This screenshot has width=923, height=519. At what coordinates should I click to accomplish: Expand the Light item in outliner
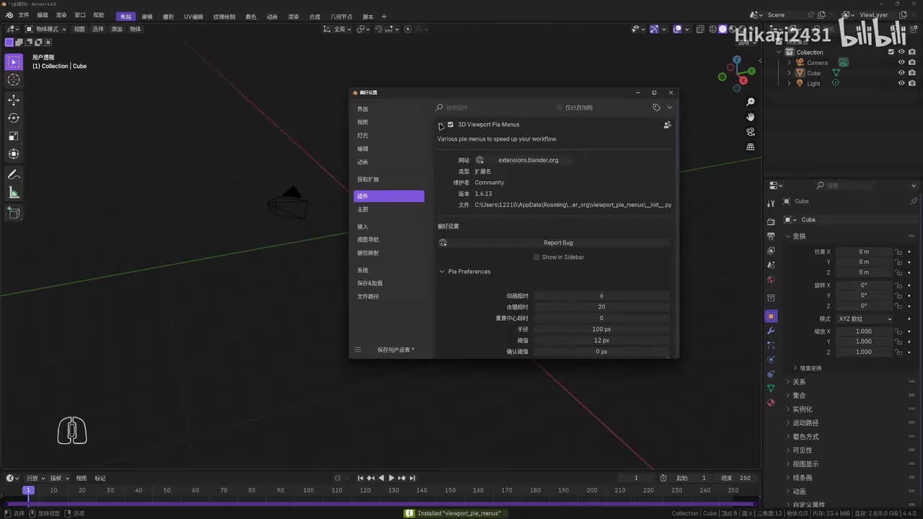(789, 84)
